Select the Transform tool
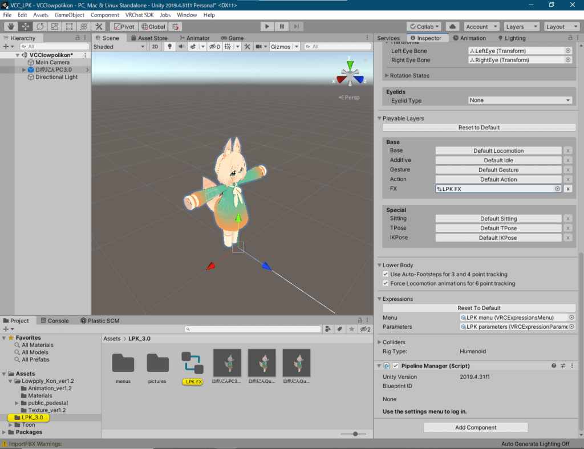Image resolution: width=584 pixels, height=449 pixels. (84, 26)
